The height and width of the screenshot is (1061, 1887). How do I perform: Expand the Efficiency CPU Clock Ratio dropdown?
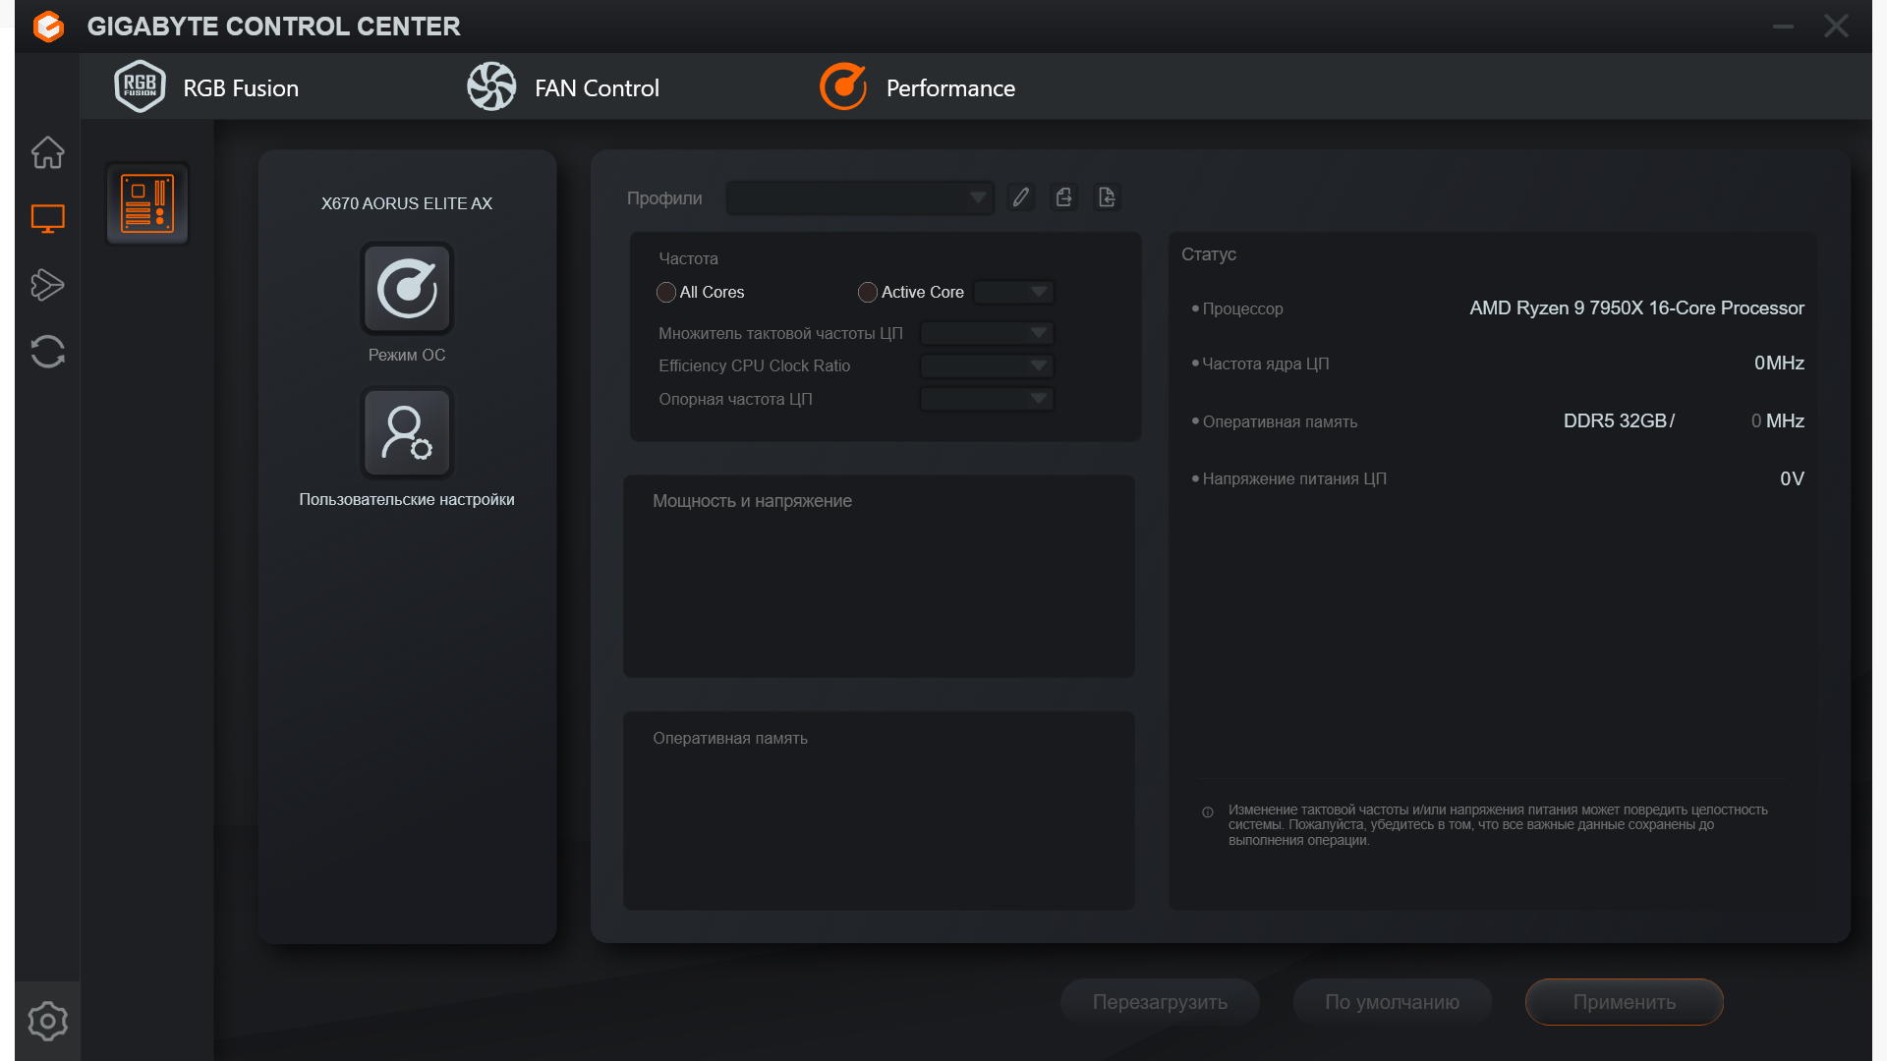pos(987,366)
